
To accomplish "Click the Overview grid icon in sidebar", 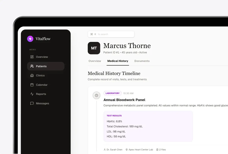I will pos(32,57).
